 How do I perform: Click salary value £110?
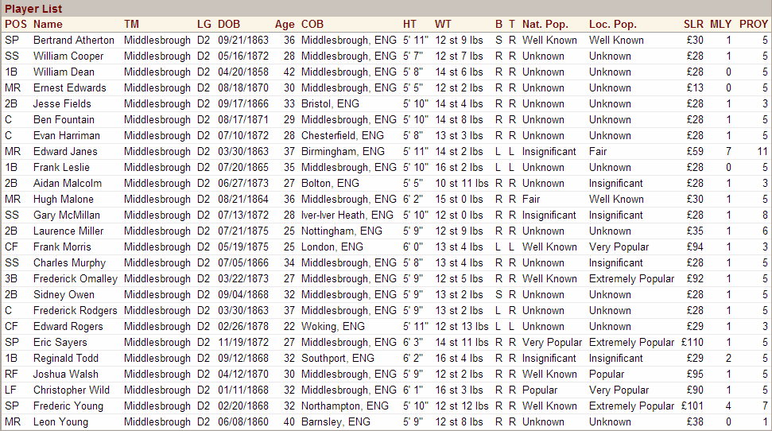692,342
